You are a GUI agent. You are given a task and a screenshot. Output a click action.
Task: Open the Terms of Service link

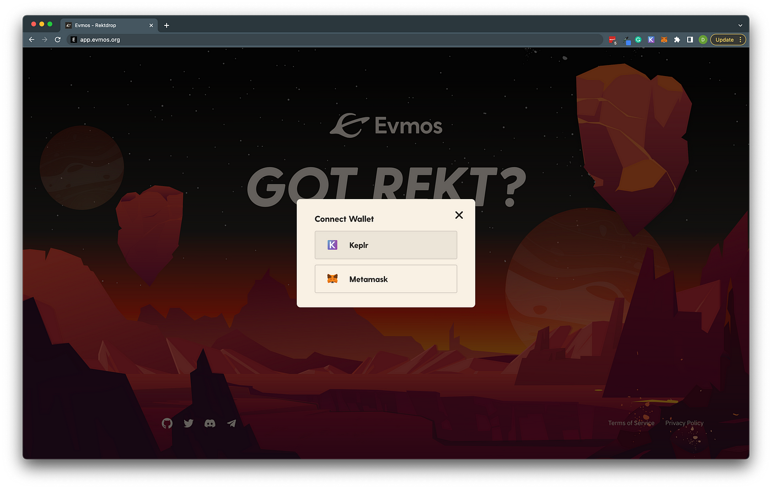(631, 423)
